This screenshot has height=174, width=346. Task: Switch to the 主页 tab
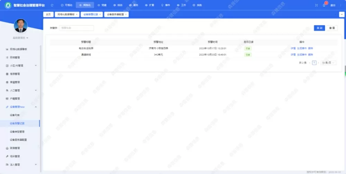point(48,14)
